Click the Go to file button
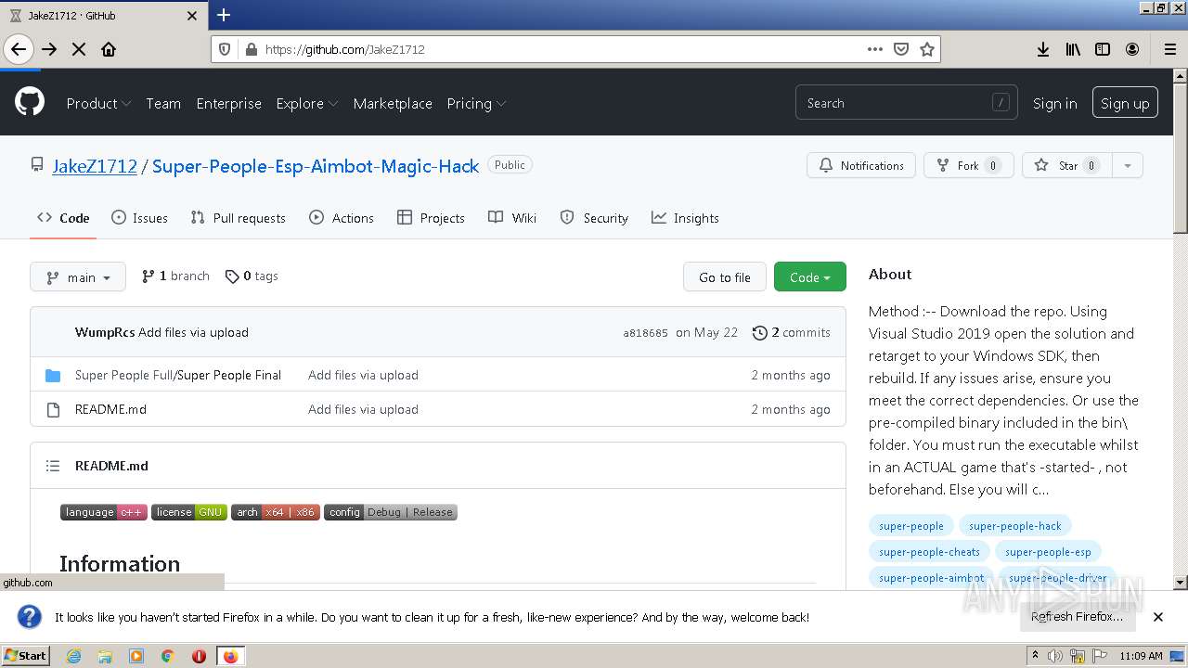The width and height of the screenshot is (1188, 668). [x=725, y=276]
